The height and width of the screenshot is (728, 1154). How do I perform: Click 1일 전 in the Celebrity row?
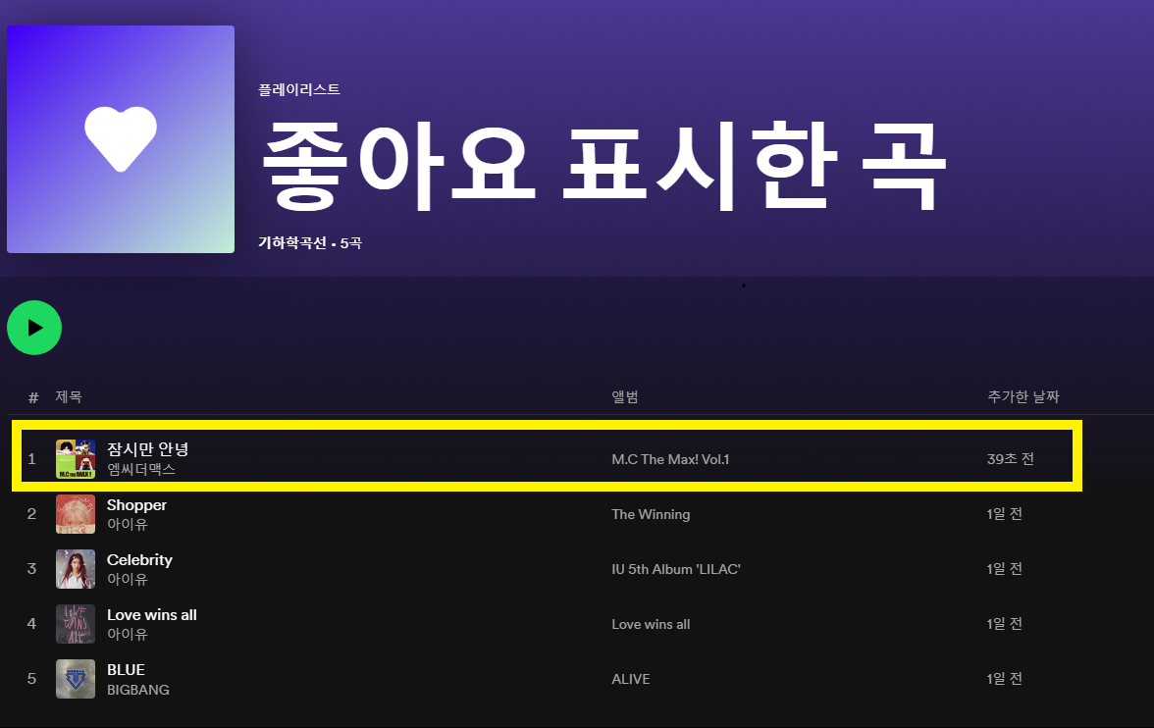1005,568
